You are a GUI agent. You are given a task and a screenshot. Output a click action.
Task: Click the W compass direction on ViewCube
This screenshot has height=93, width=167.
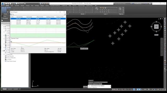tap(151, 27)
